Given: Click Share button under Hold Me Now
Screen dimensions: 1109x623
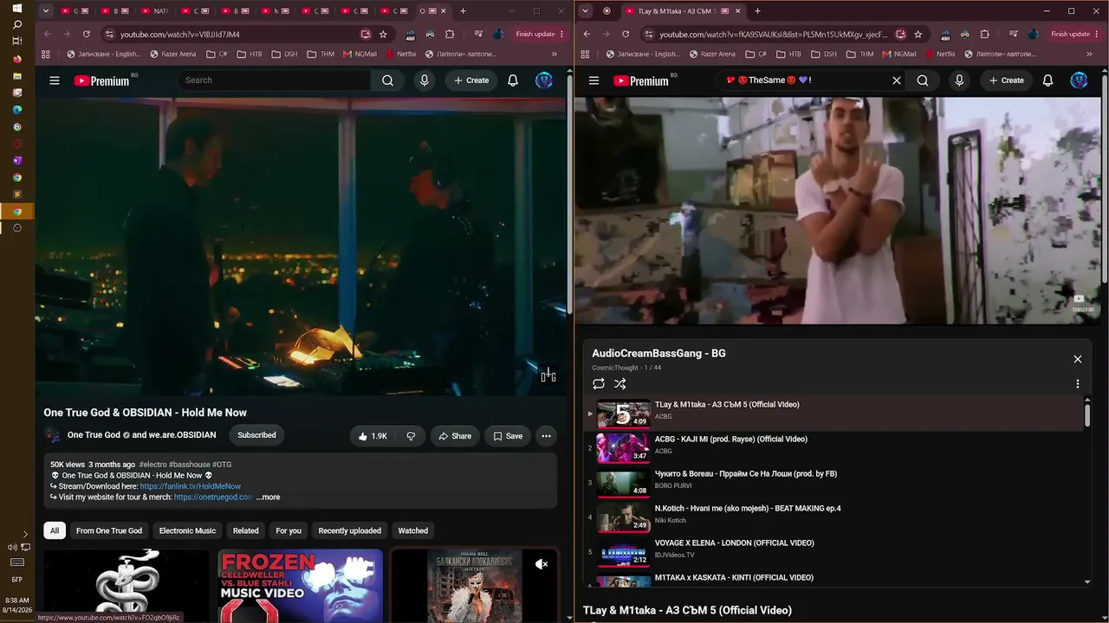Looking at the screenshot, I should [x=455, y=436].
